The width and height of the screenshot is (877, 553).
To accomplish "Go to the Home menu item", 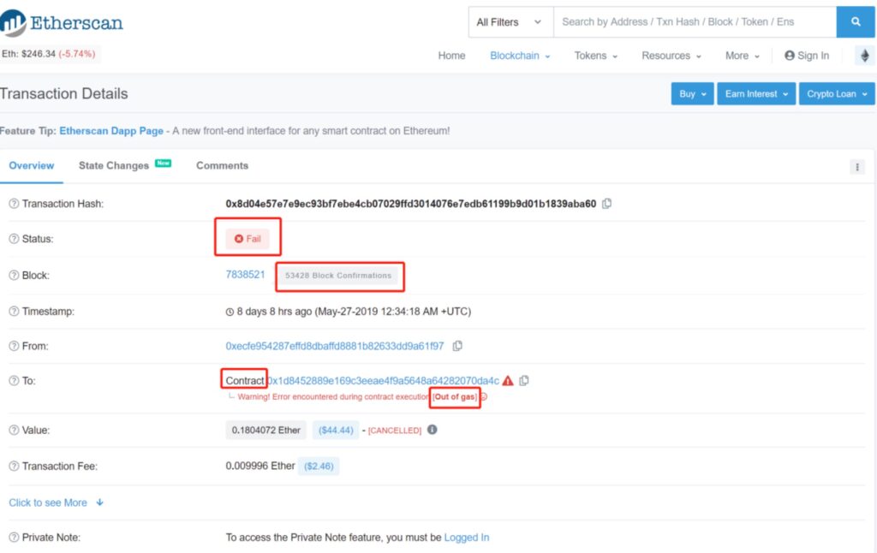I will click(451, 56).
